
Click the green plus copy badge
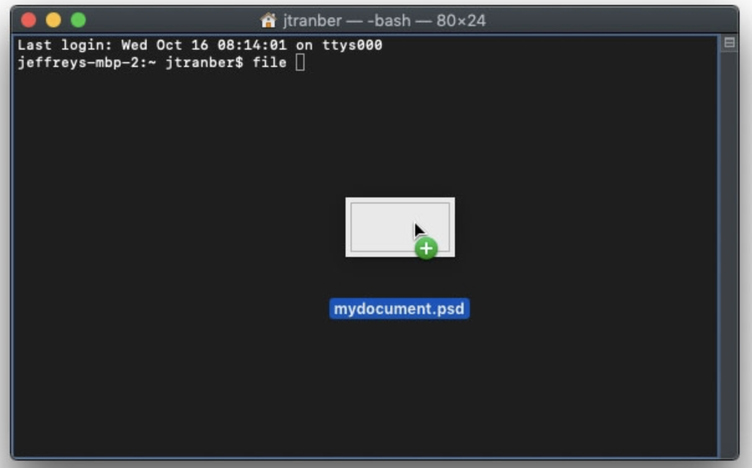[x=426, y=249]
